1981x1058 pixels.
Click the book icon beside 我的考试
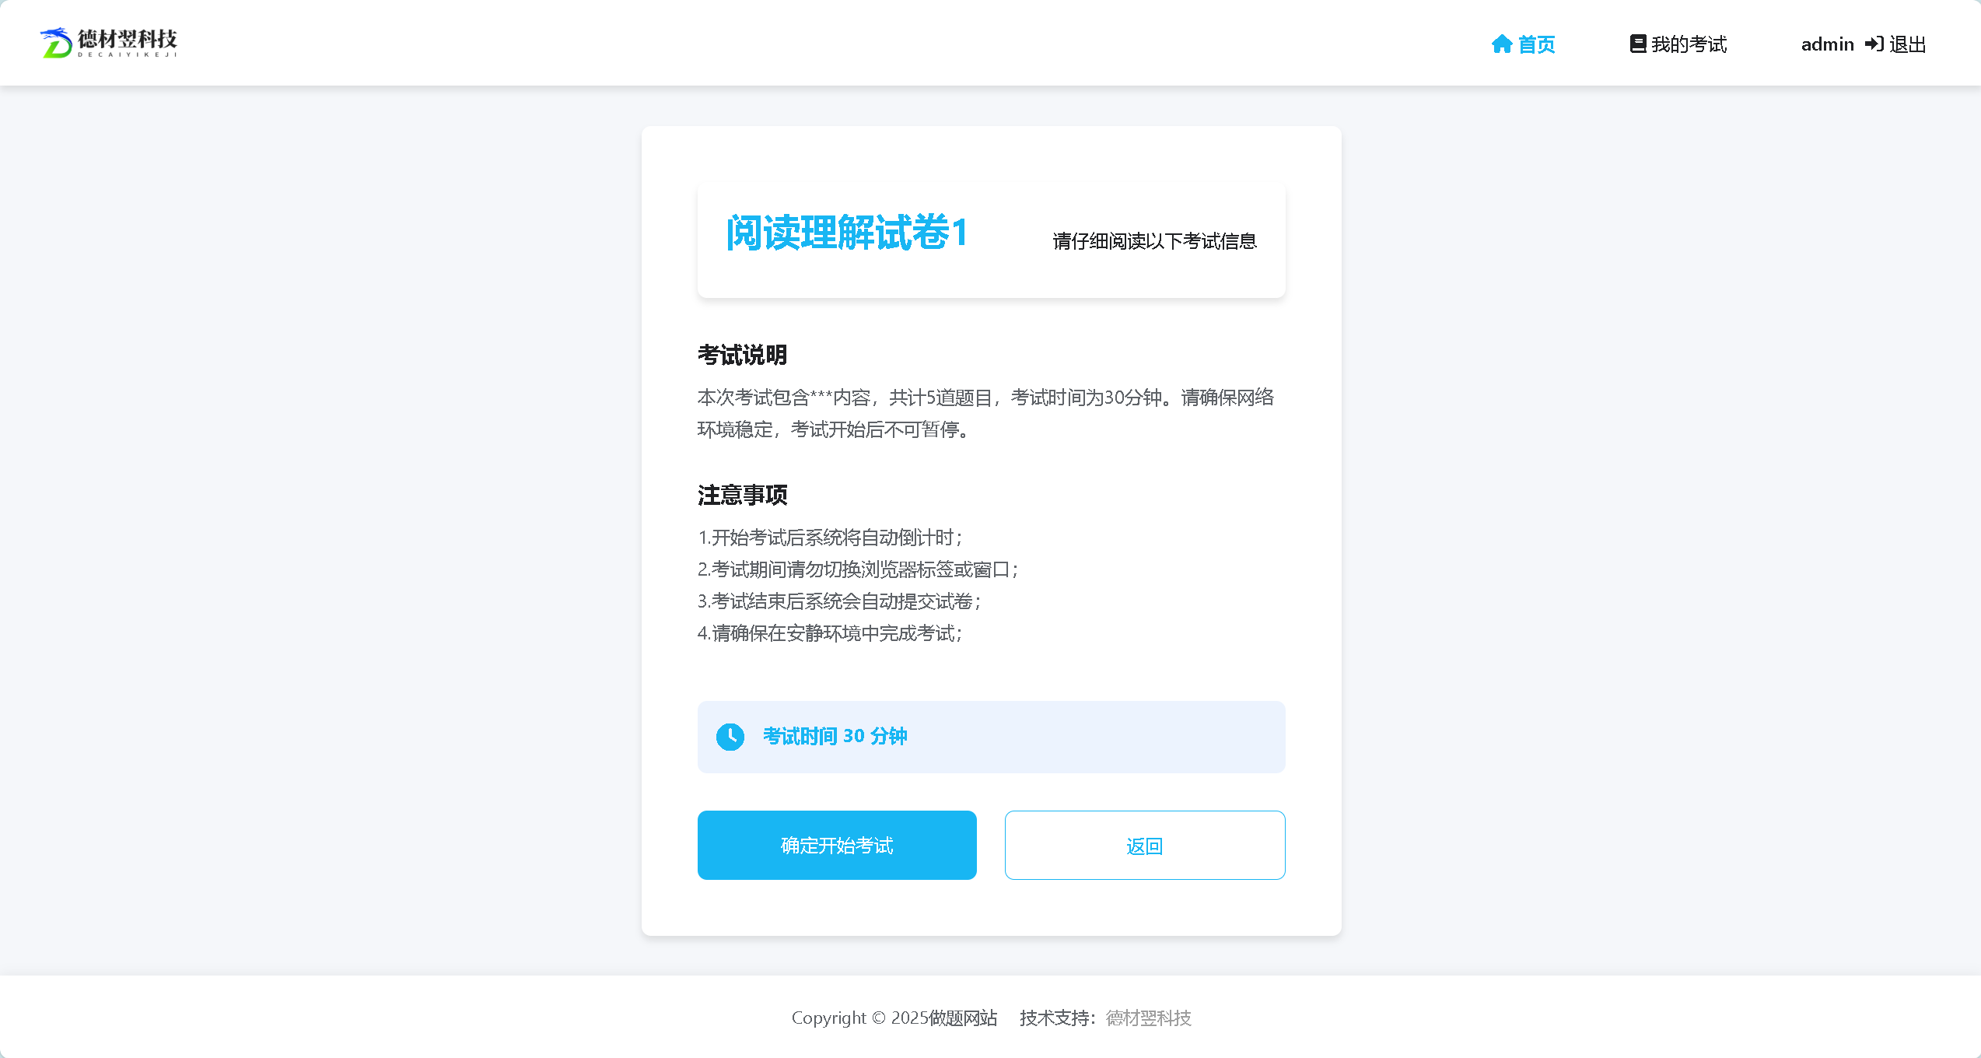[1638, 44]
